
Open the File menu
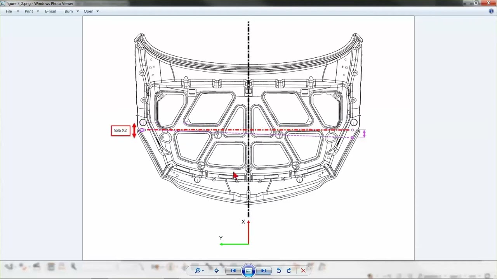point(9,11)
